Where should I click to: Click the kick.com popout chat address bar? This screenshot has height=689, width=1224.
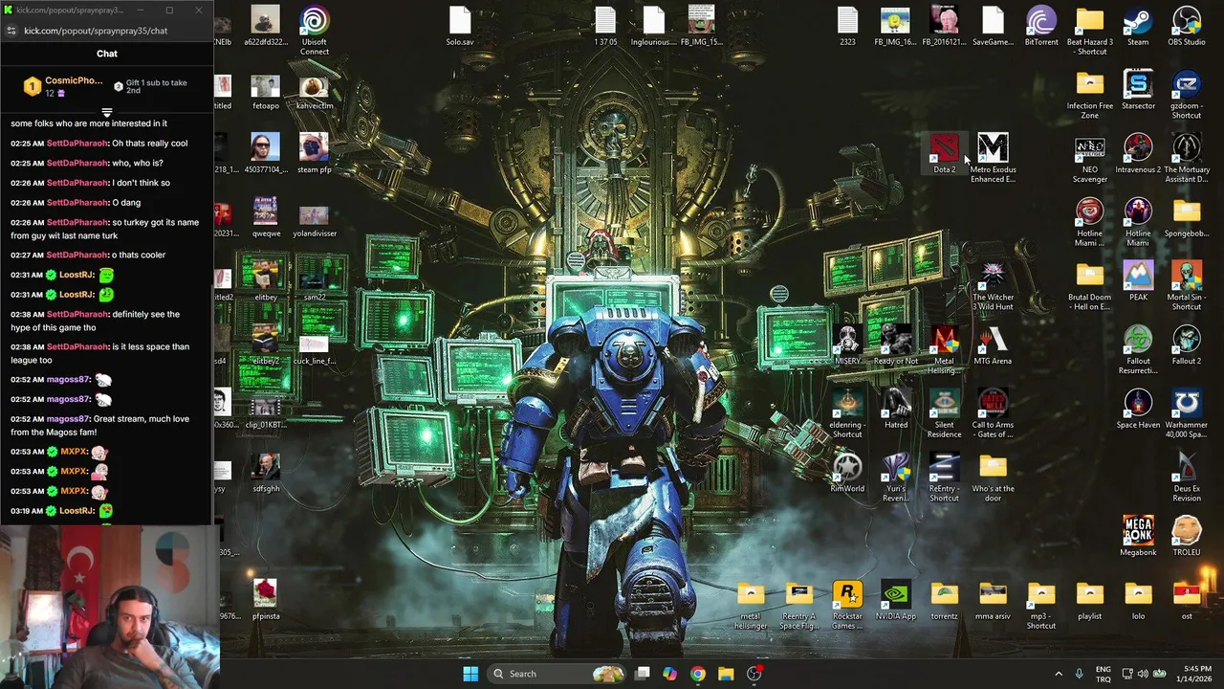pyautogui.click(x=96, y=31)
